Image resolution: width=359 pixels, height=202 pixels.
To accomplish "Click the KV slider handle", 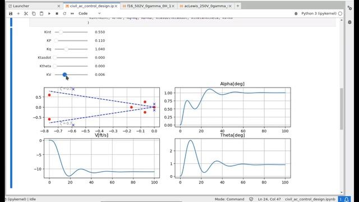I will tap(65, 75).
